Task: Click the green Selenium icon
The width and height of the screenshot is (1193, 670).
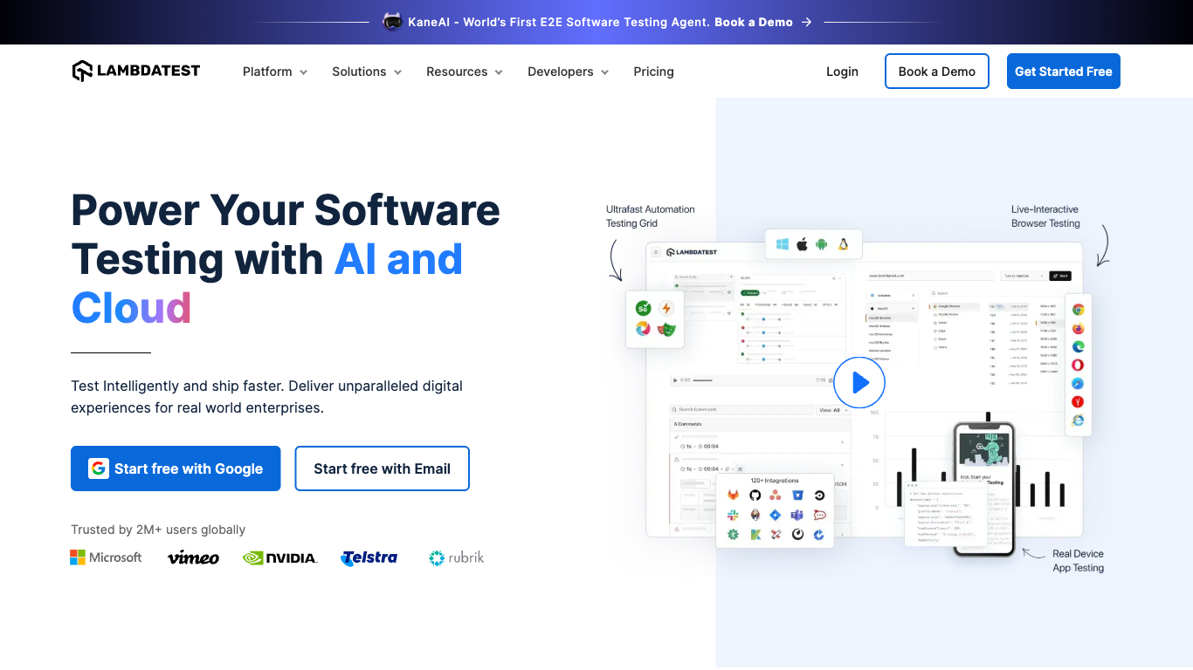Action: pos(644,309)
